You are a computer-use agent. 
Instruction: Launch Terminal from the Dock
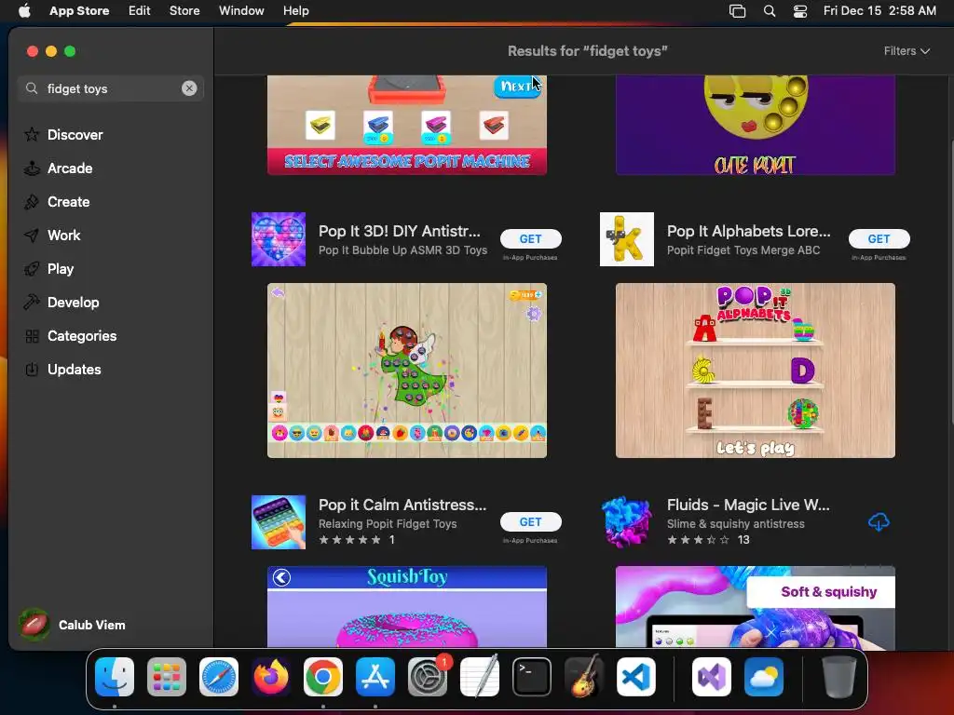click(x=532, y=676)
